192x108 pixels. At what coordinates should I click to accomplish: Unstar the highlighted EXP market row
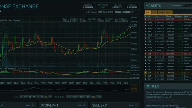145,73
